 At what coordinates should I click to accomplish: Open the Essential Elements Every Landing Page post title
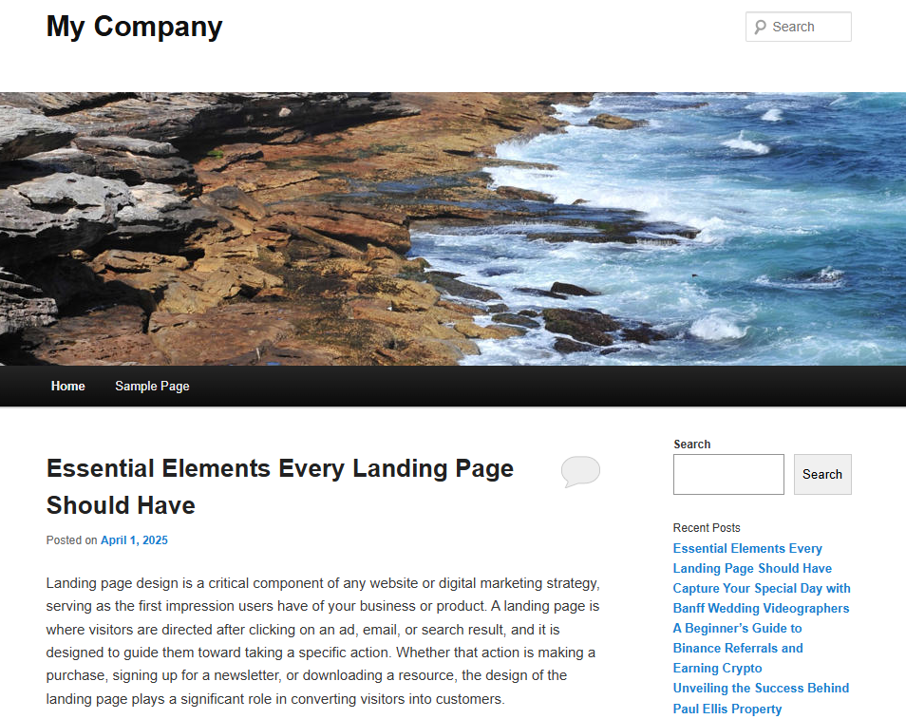pos(279,486)
